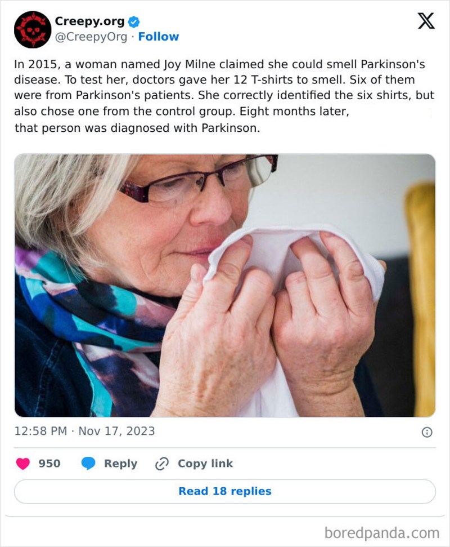Click the Creepy.org display name

tap(90, 21)
